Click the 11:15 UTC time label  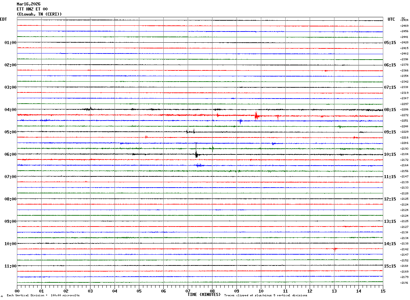[390, 177]
